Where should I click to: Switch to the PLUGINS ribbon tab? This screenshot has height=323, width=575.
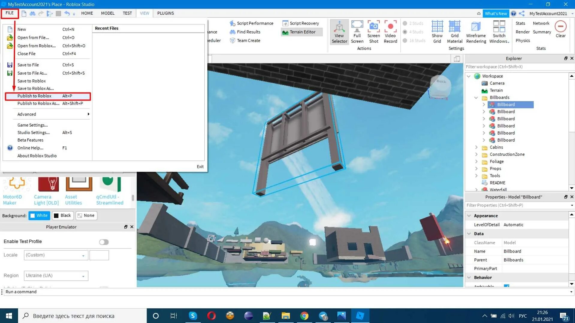tap(165, 13)
